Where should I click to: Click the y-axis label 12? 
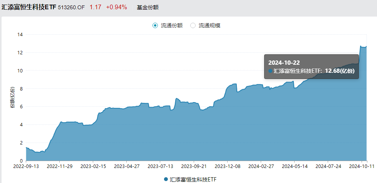point(20,52)
